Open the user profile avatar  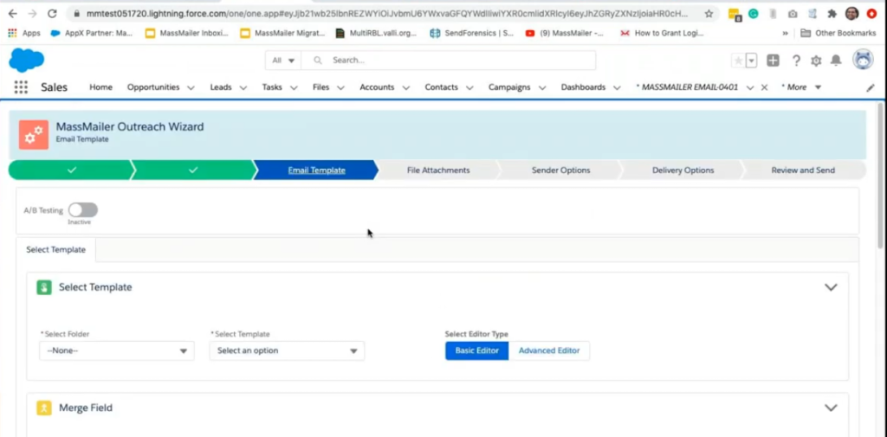863,60
